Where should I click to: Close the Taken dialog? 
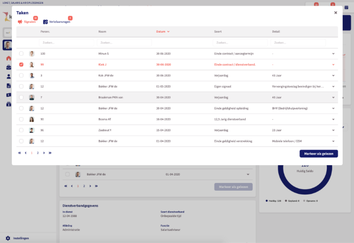coord(335,13)
